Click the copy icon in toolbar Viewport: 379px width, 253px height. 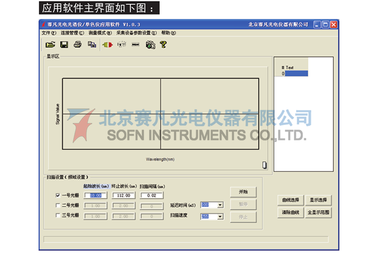coord(91,45)
